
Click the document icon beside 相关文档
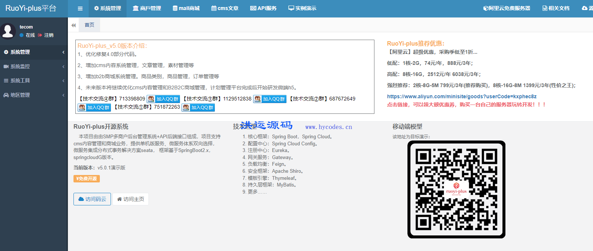[x=545, y=8]
